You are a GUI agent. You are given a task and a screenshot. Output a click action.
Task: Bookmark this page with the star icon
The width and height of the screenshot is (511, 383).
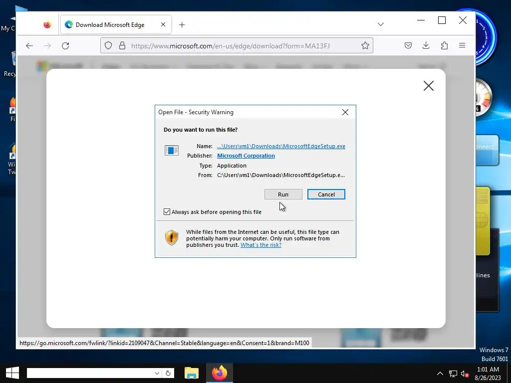(x=365, y=45)
